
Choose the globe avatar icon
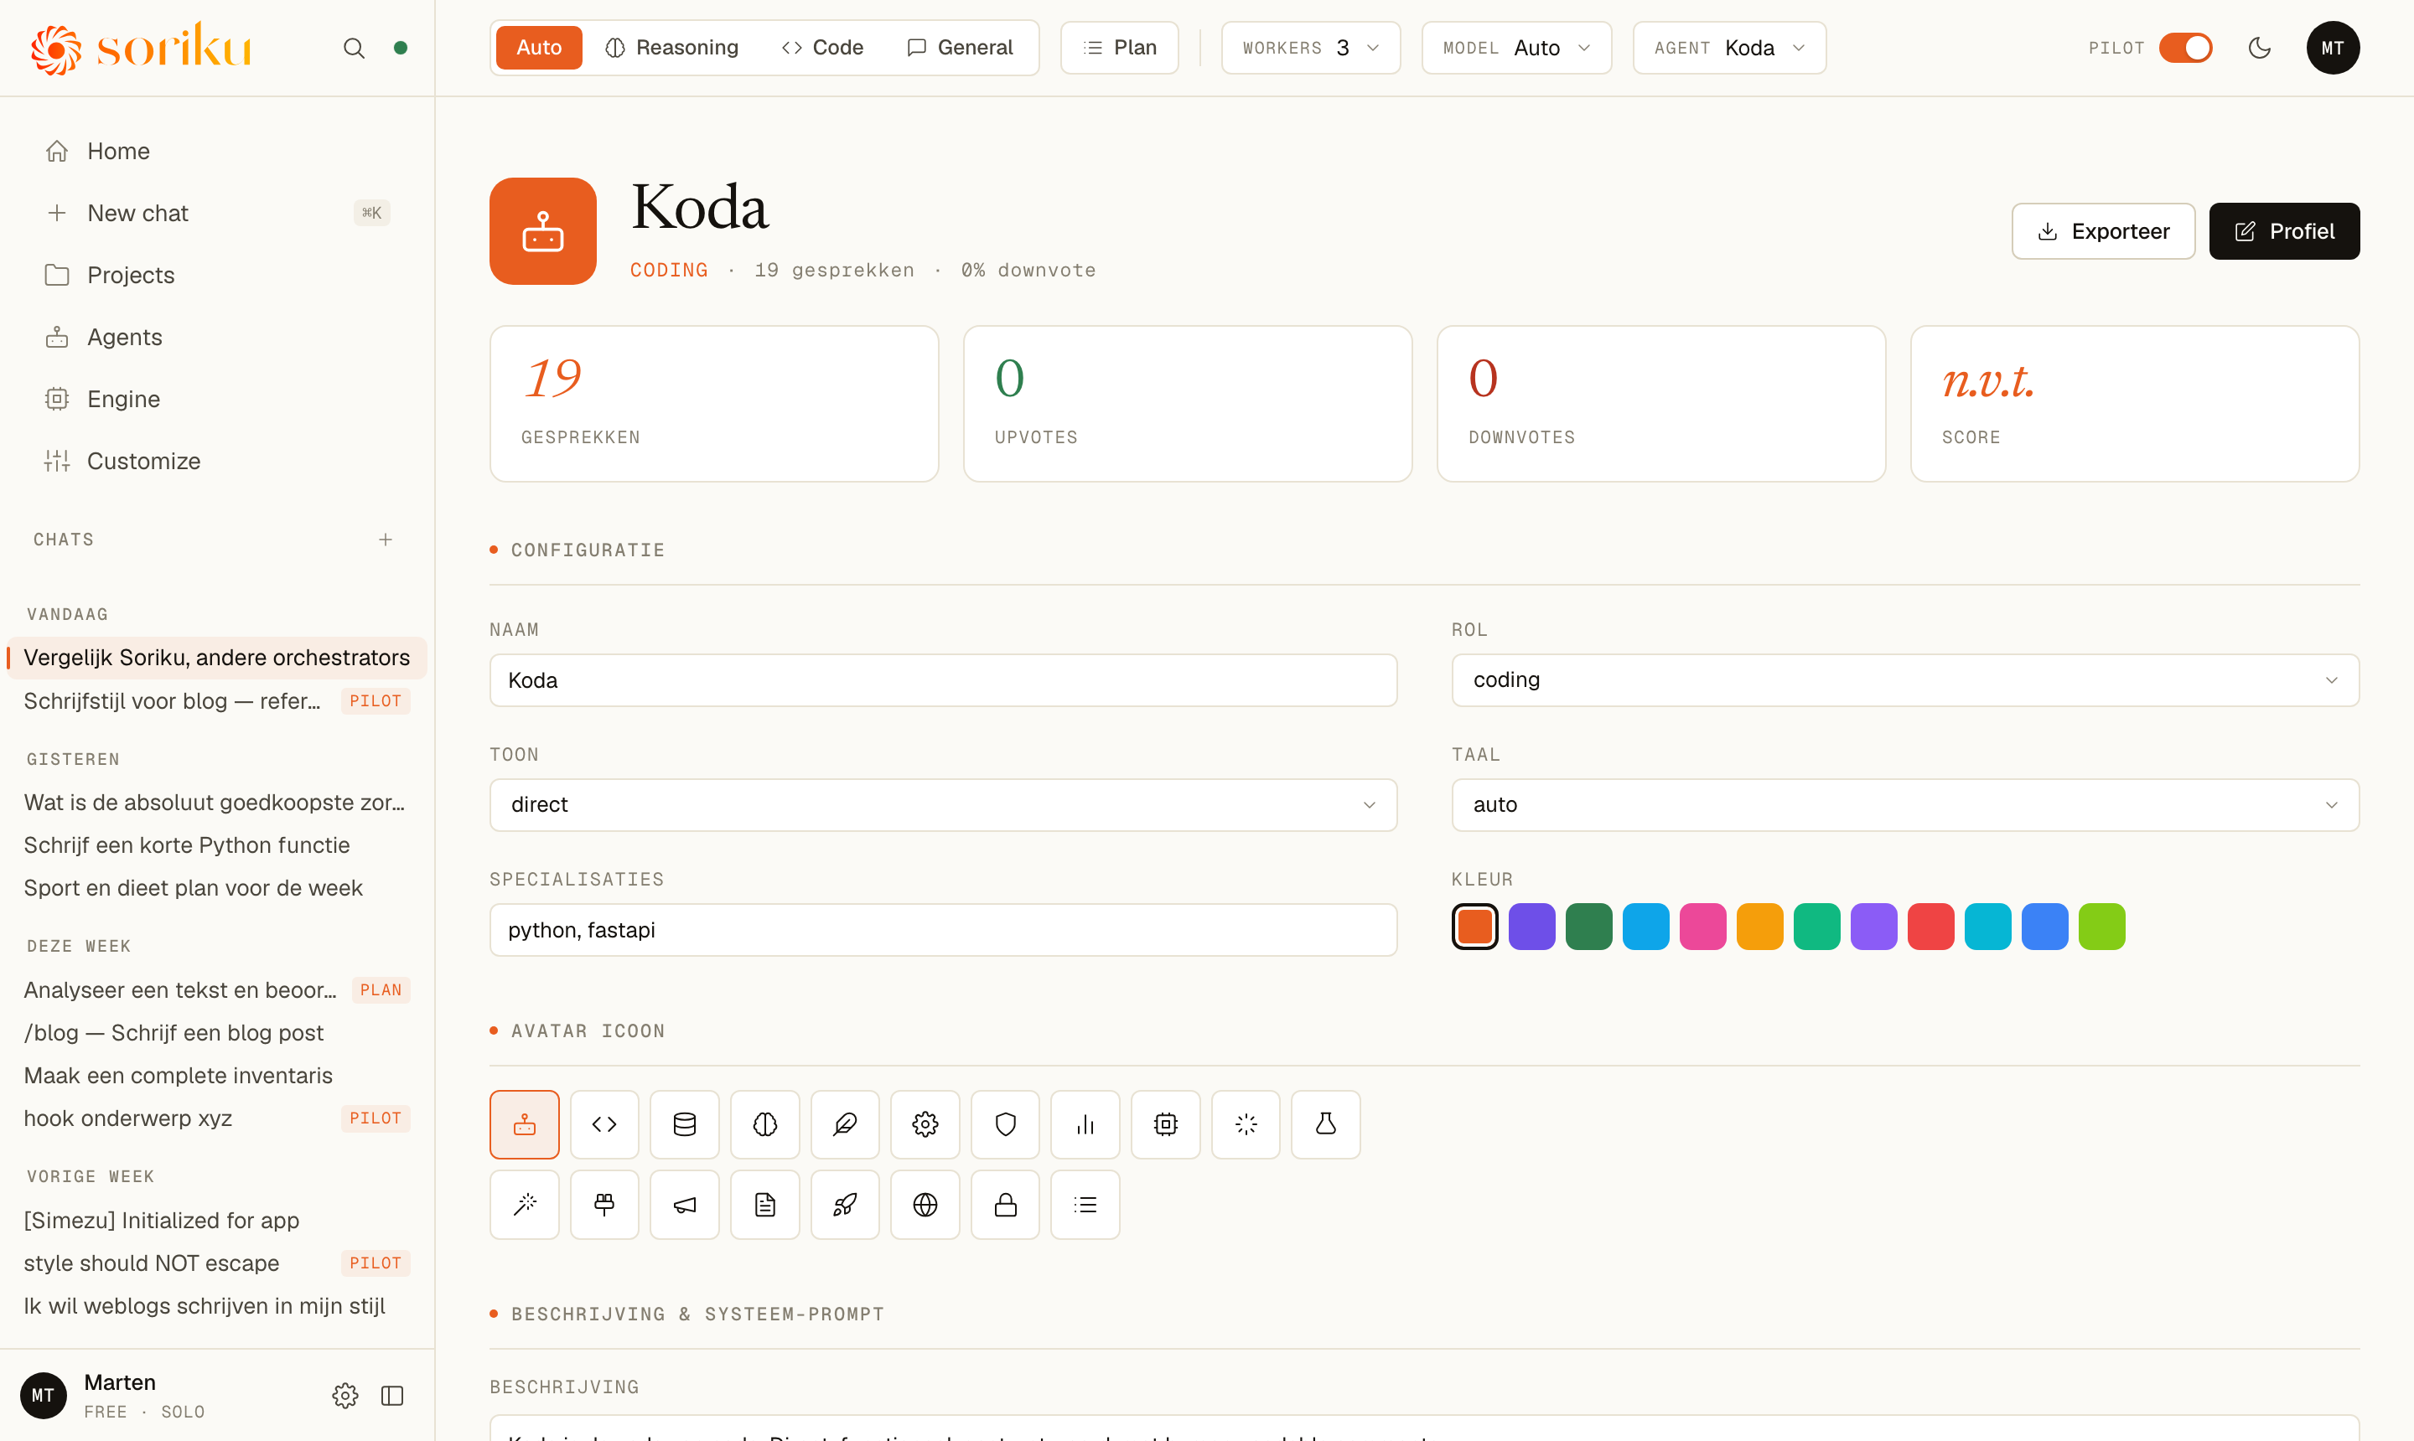[925, 1205]
